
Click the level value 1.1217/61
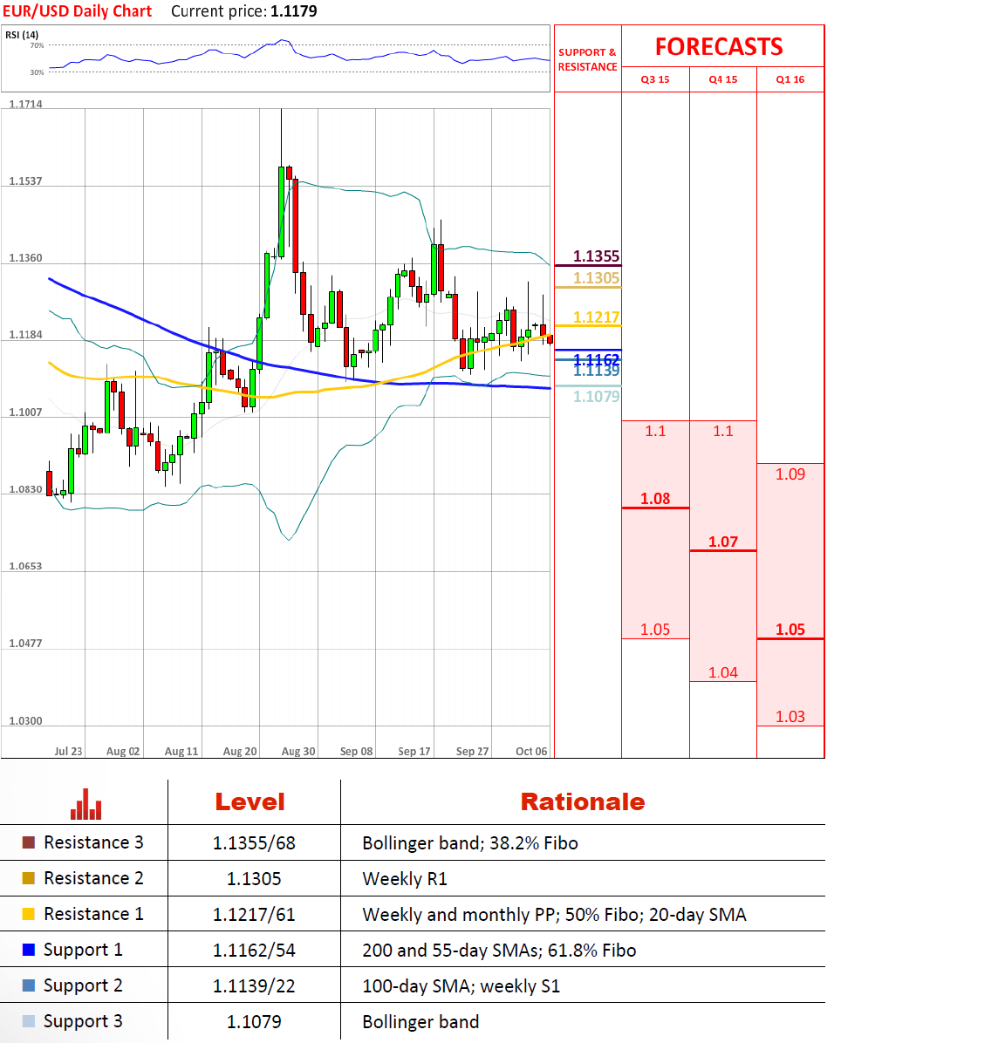254,915
